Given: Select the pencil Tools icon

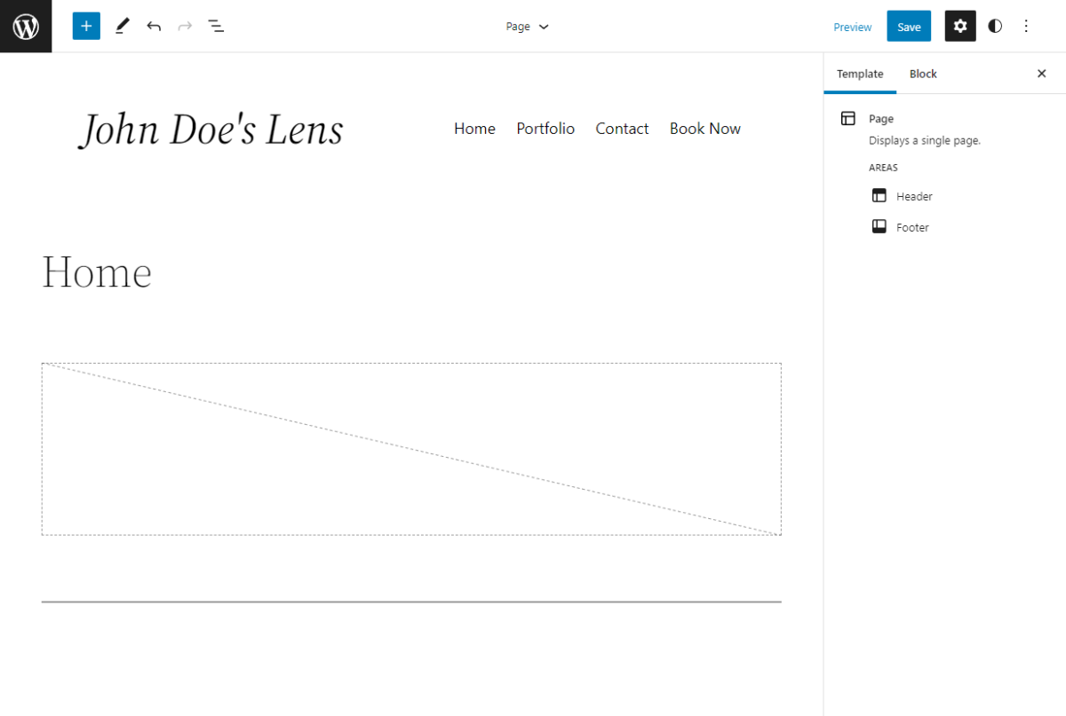Looking at the screenshot, I should [x=122, y=27].
